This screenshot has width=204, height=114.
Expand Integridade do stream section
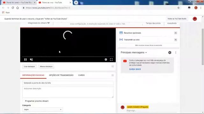click(x=39, y=23)
